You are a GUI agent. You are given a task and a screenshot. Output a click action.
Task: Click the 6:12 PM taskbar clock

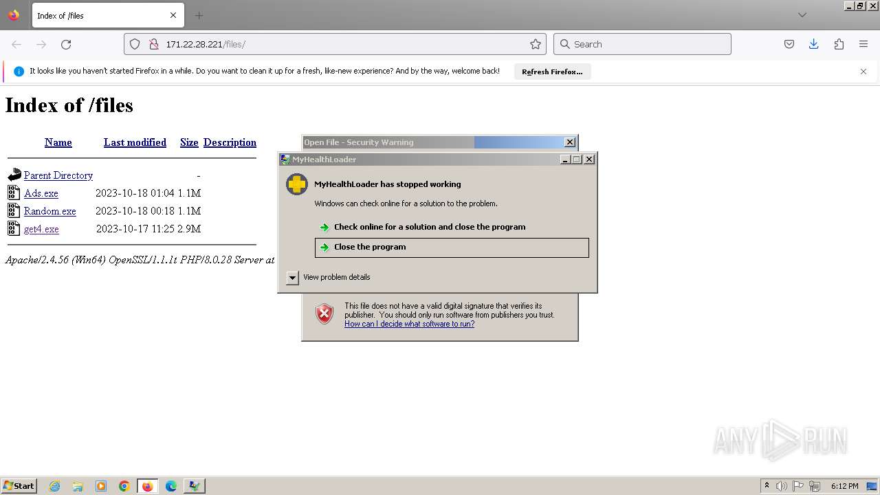point(844,486)
